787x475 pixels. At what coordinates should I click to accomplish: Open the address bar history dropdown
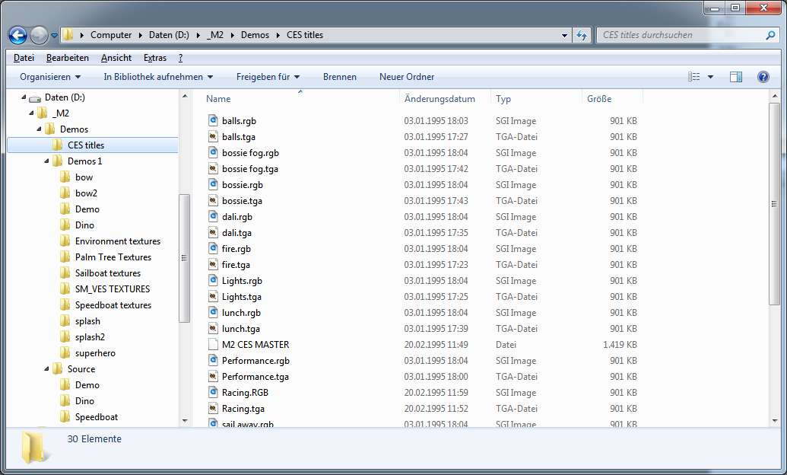coord(564,35)
